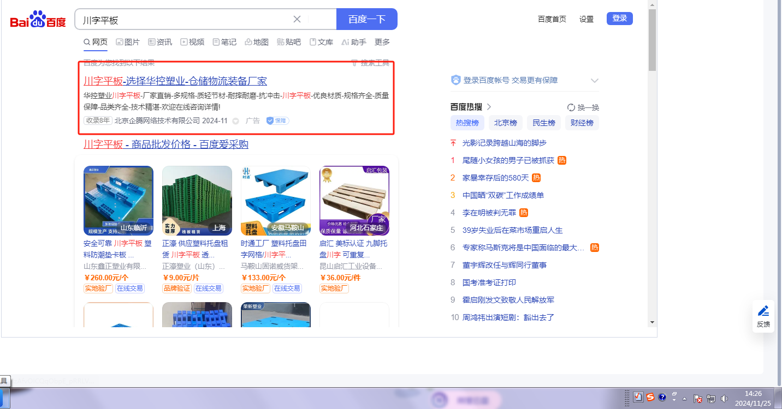Click the restore-window icon in the tray
This screenshot has width=782, height=409.
click(674, 395)
